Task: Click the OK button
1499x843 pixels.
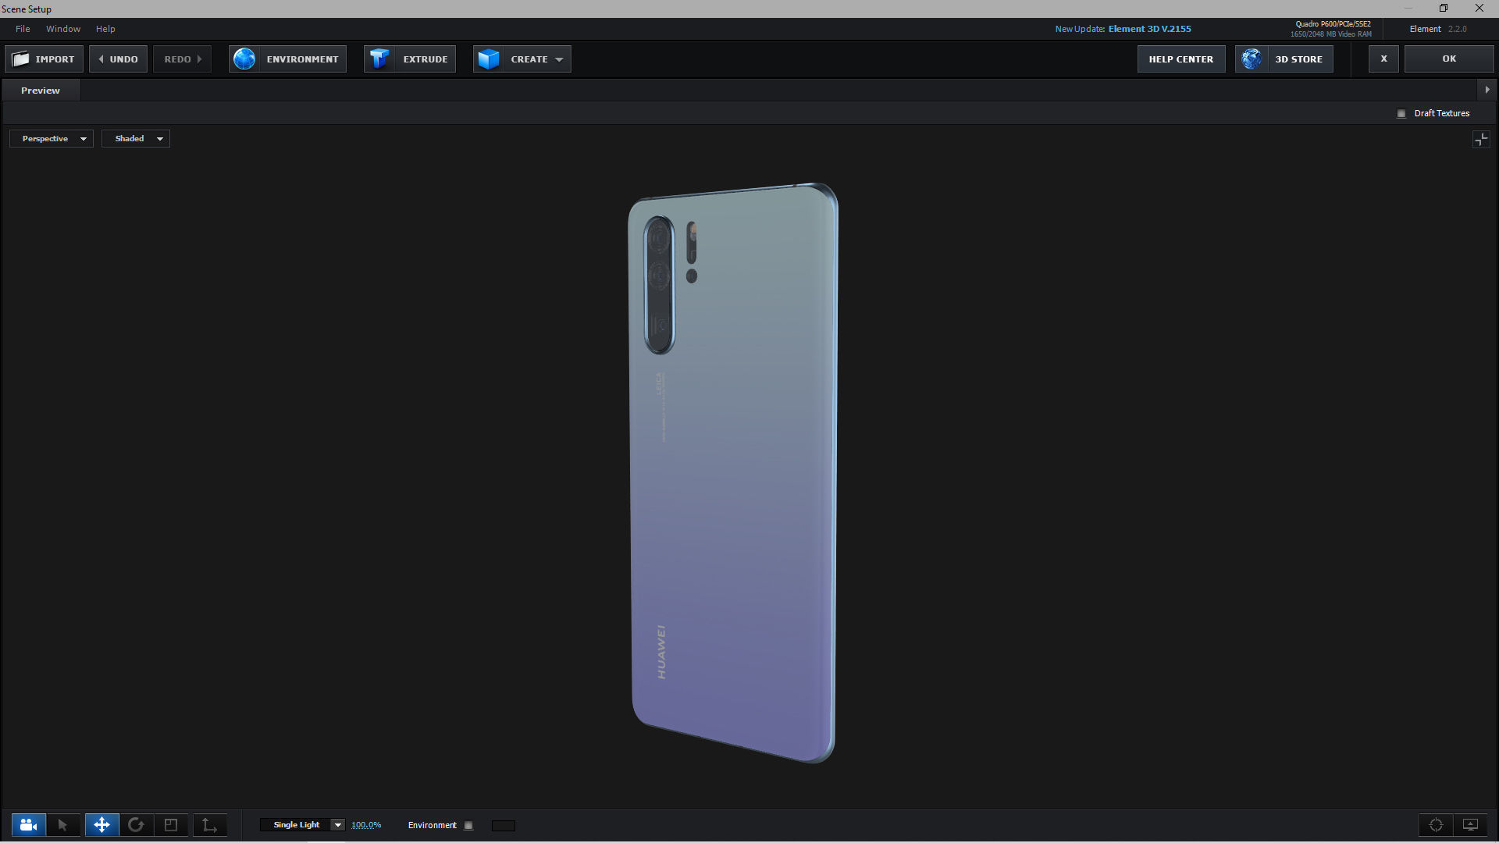Action: [1449, 59]
